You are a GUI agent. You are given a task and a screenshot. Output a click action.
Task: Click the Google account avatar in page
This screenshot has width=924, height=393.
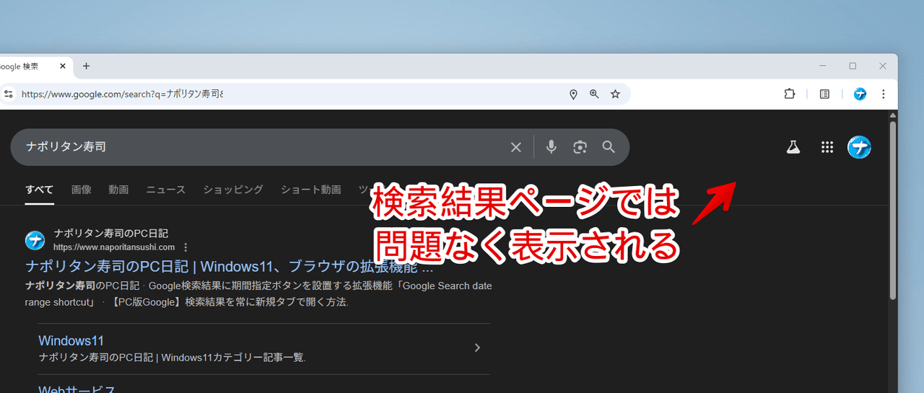tap(859, 147)
